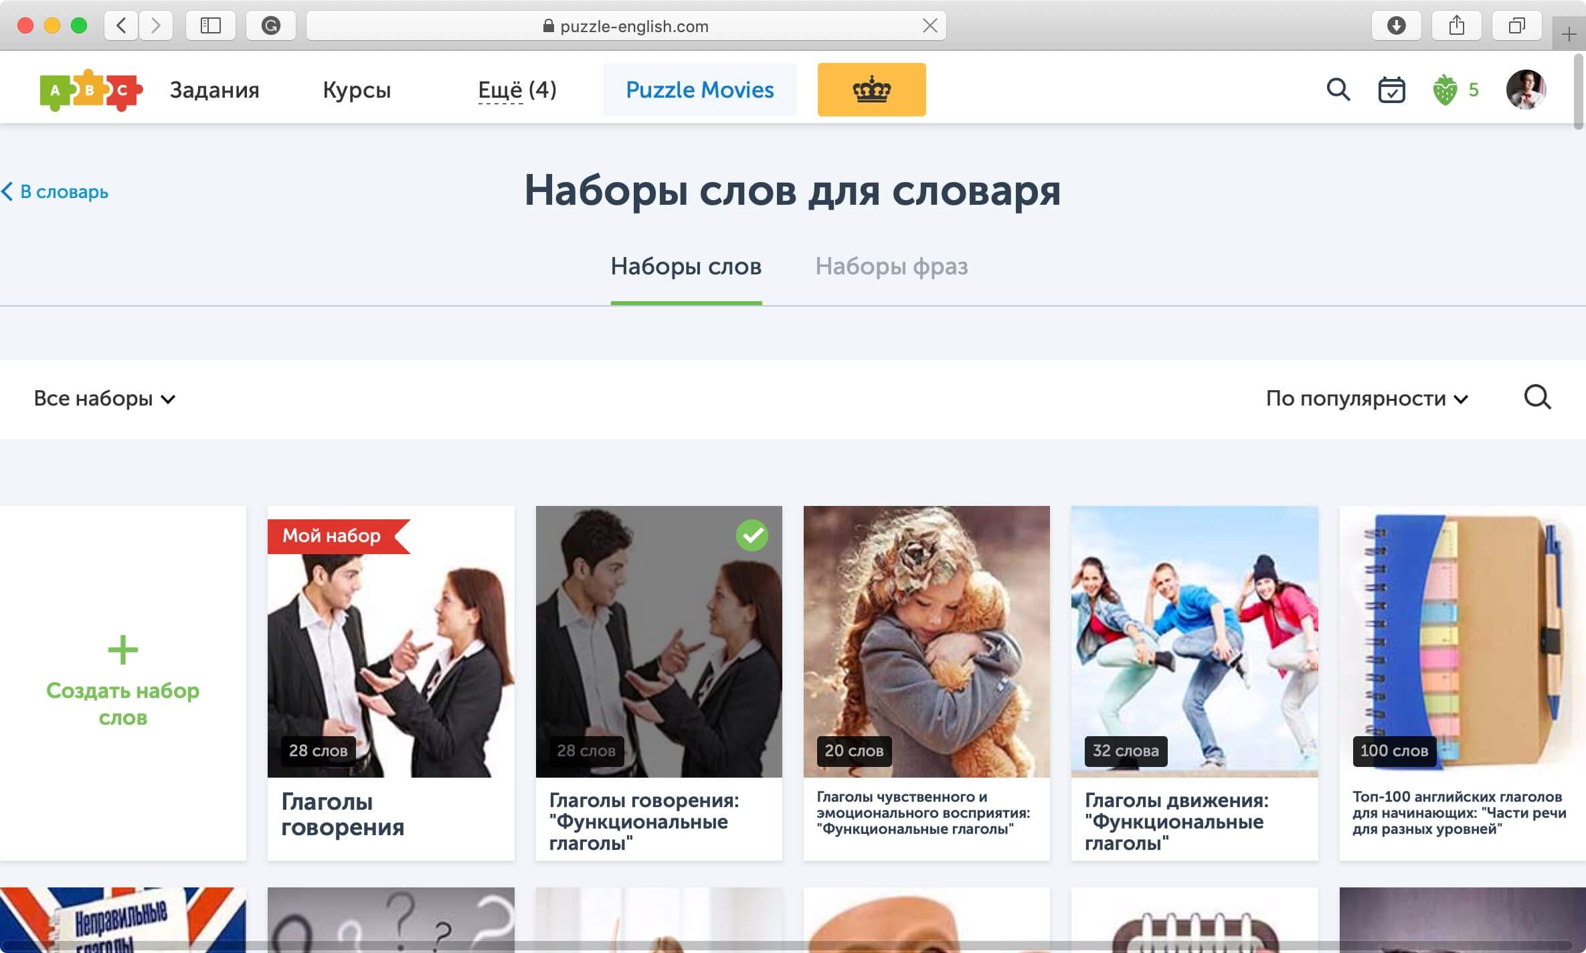Click the green plus icon to create set
This screenshot has height=953, width=1586.
122,650
